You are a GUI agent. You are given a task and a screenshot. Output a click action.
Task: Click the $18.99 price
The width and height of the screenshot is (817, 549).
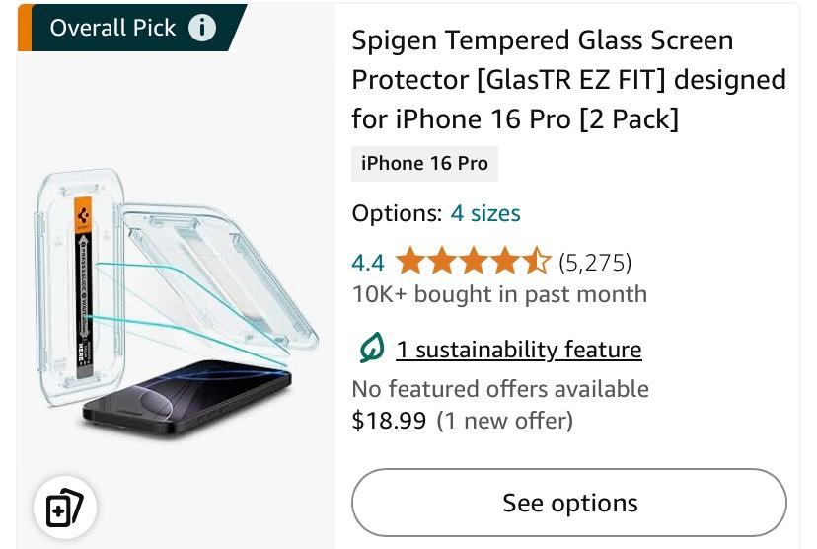tap(389, 421)
